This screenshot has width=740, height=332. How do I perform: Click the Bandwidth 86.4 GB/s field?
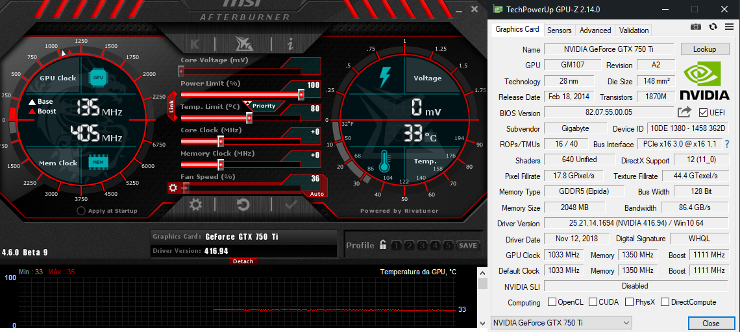click(x=695, y=207)
